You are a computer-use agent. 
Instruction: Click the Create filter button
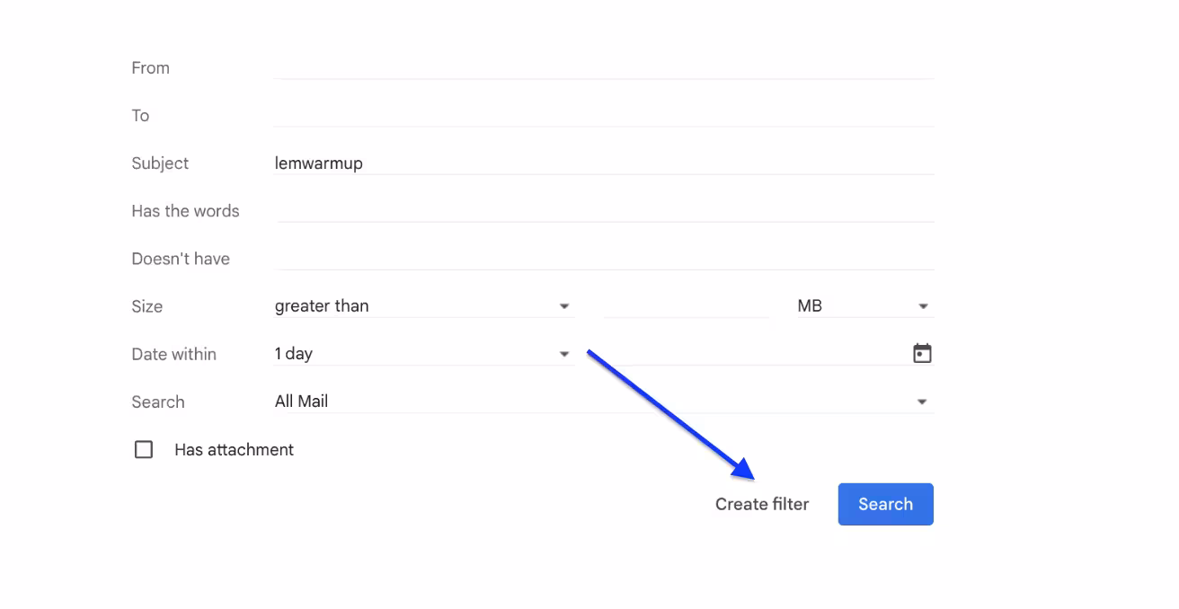click(762, 505)
